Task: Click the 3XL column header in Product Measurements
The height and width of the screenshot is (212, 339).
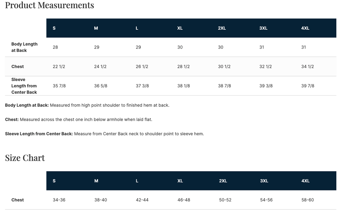Action: 263,28
